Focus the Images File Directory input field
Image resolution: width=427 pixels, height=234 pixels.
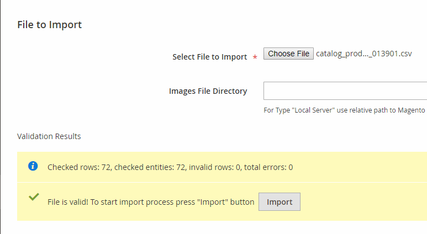click(345, 91)
